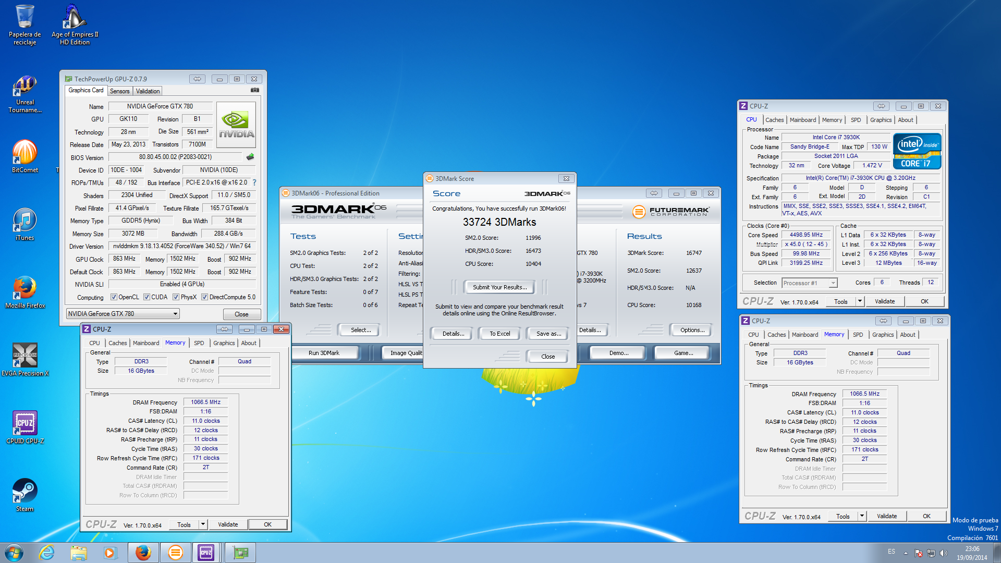The height and width of the screenshot is (563, 1001).
Task: Open the network tray icon
Action: tap(931, 553)
